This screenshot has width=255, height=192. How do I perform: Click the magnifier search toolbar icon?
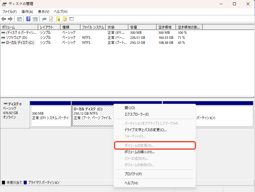65,19
